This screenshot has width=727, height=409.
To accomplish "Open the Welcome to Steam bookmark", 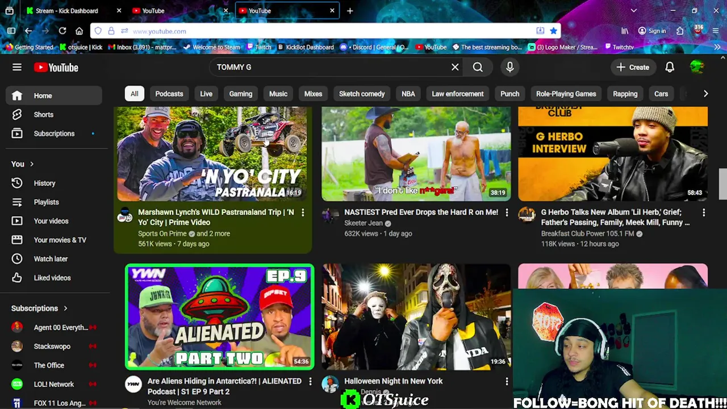I will click(211, 47).
